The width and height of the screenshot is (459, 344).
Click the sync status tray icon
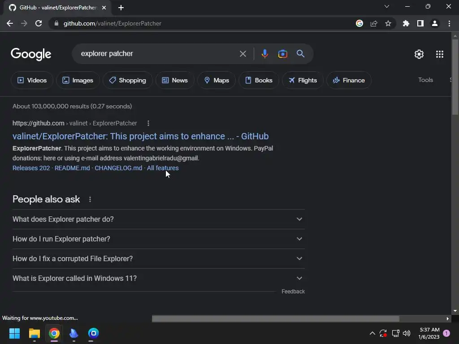point(383,333)
